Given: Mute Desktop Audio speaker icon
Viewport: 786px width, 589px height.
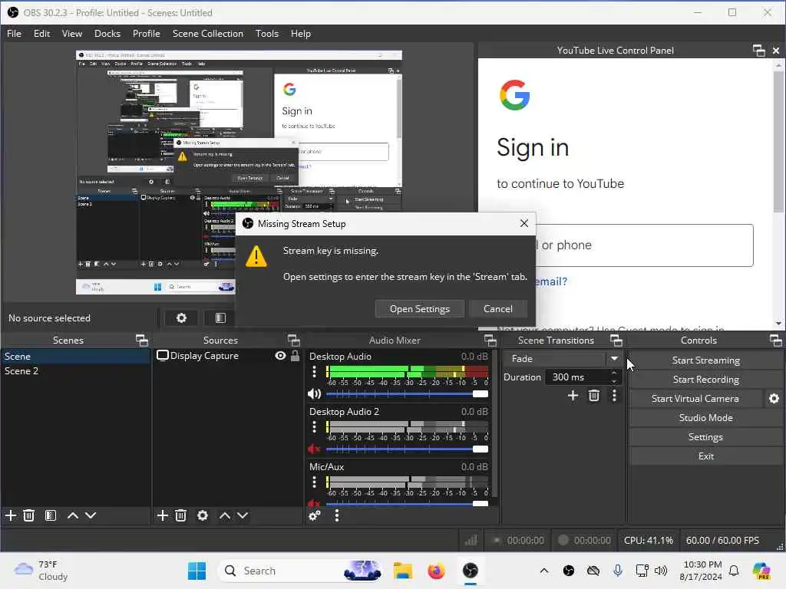Looking at the screenshot, I should pos(314,393).
